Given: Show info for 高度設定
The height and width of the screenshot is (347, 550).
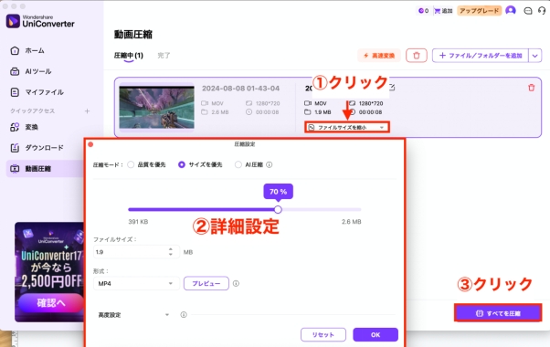Looking at the screenshot, I should [184, 314].
